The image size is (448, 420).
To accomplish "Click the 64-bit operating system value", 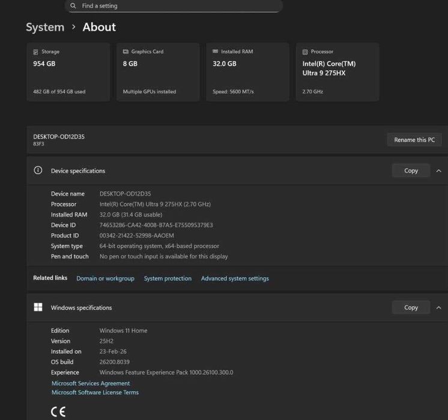I will click(x=159, y=246).
